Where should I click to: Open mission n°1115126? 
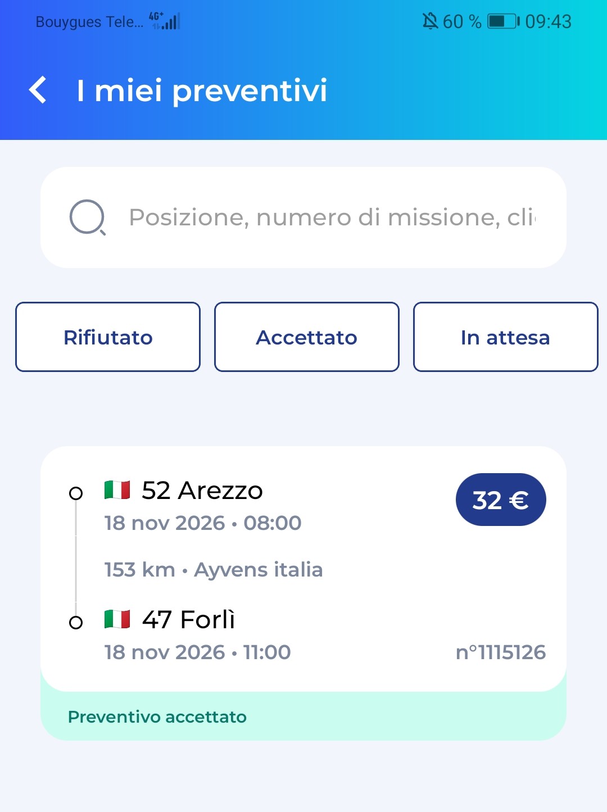click(501, 652)
